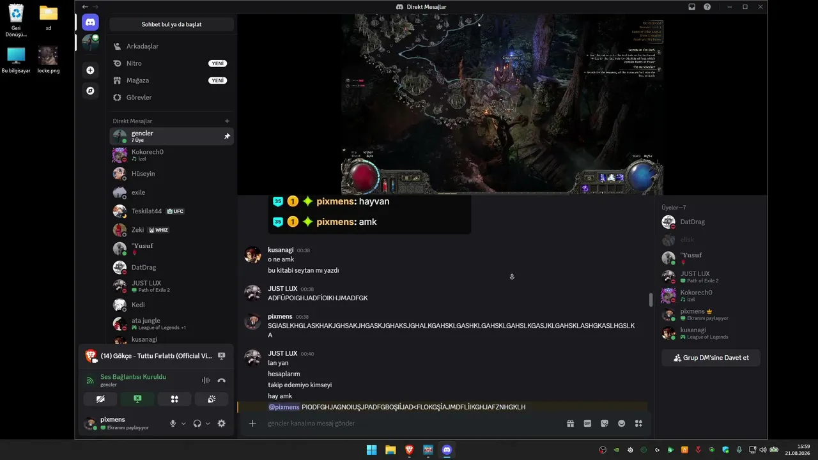Select the Zeki direct message
This screenshot has width=818, height=460.
click(x=171, y=229)
